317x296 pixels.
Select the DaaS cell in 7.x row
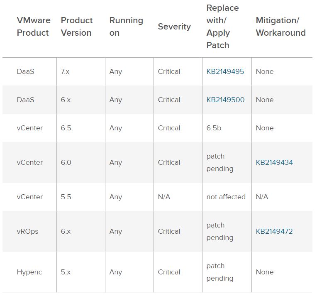click(x=25, y=71)
